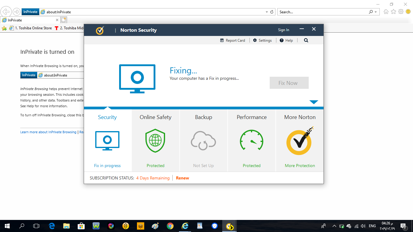Open Task View on taskbar
This screenshot has width=413, height=232.
click(36, 226)
